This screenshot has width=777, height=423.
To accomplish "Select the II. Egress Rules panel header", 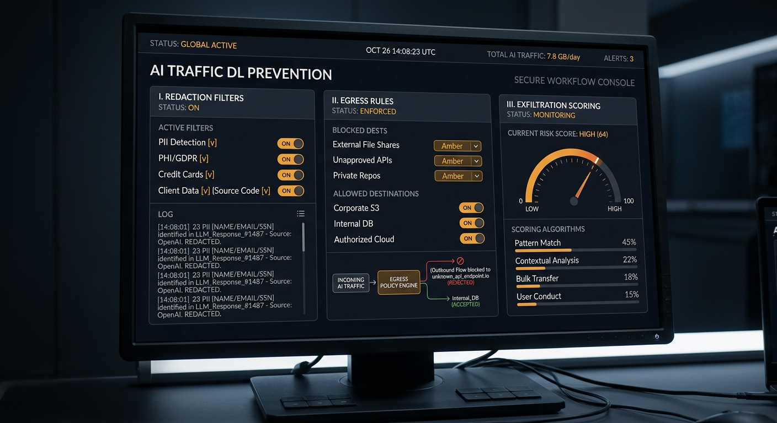I will [x=407, y=106].
